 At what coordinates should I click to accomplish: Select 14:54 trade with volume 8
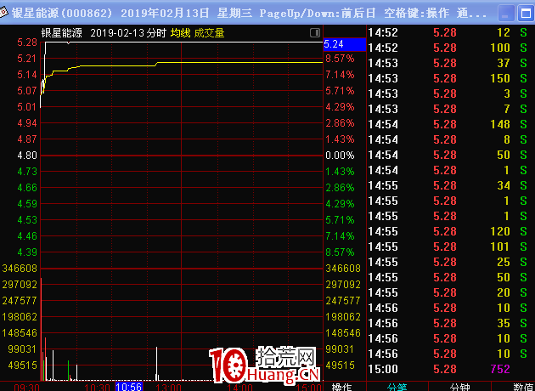pyautogui.click(x=448, y=139)
